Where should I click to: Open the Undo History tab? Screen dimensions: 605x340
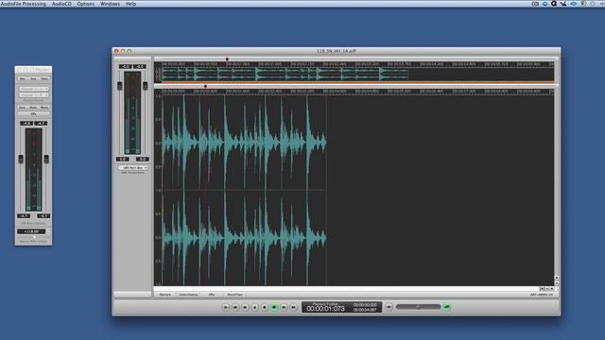pyautogui.click(x=188, y=295)
